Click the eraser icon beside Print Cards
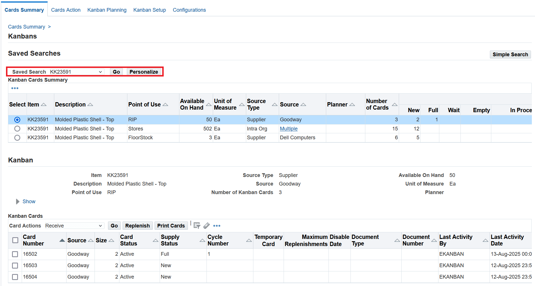The image size is (535, 286). (x=207, y=225)
